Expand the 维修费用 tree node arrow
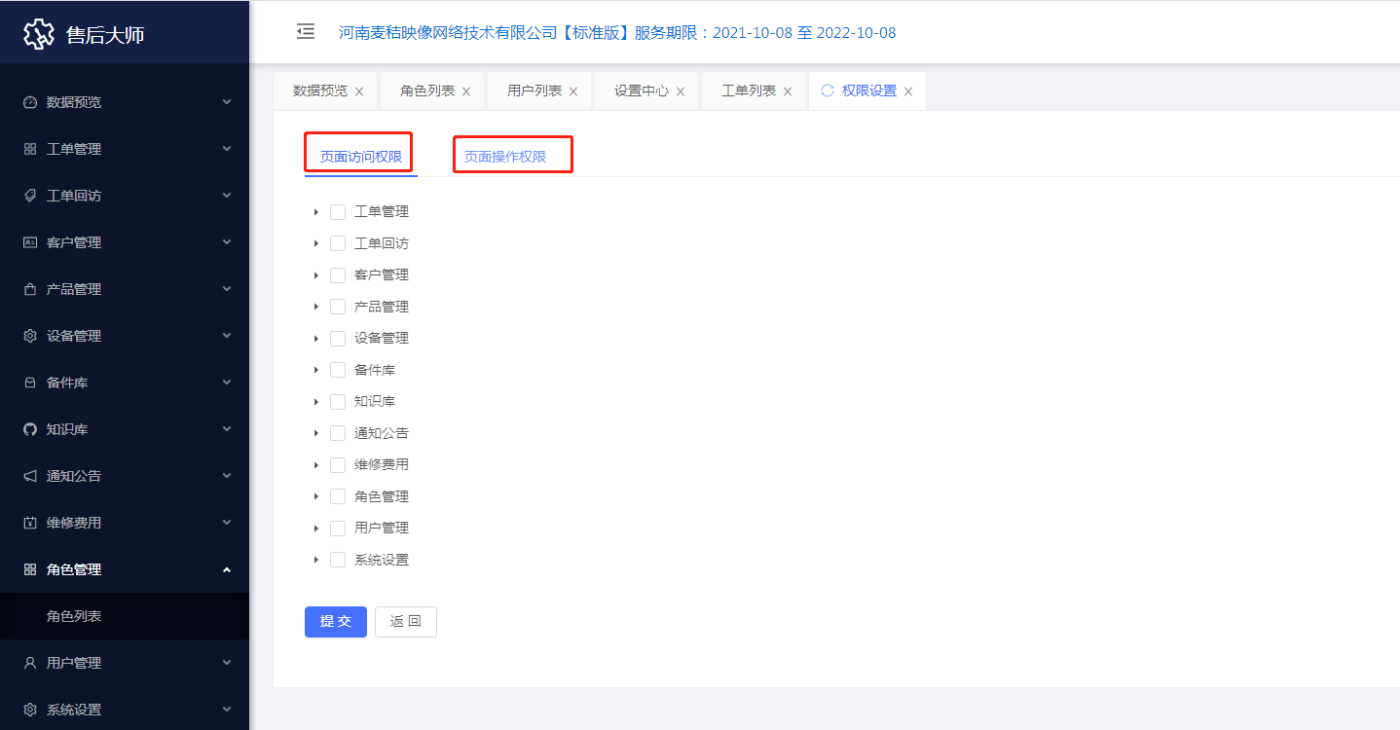 pos(316,465)
